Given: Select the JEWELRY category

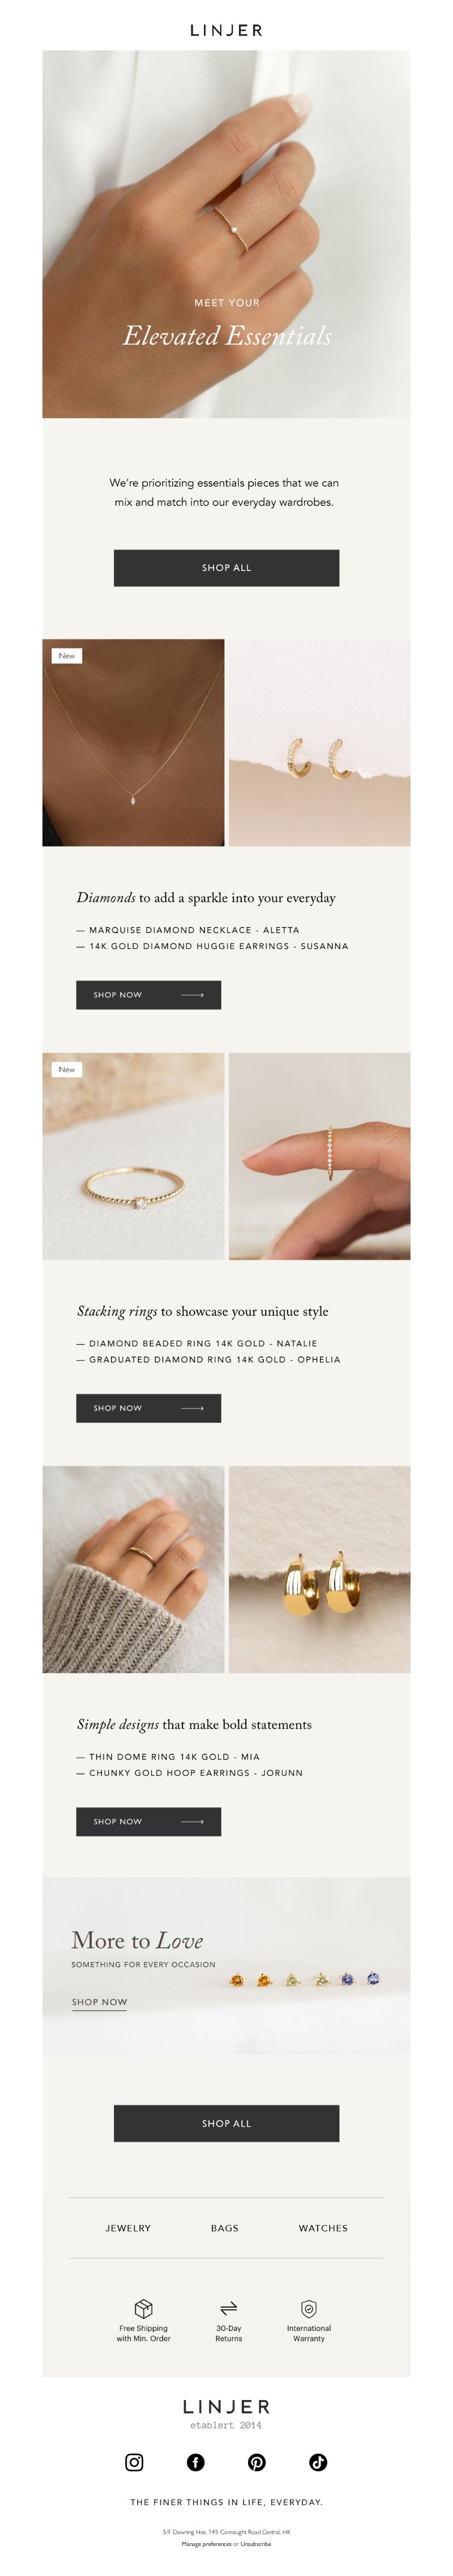Looking at the screenshot, I should pos(128,2228).
